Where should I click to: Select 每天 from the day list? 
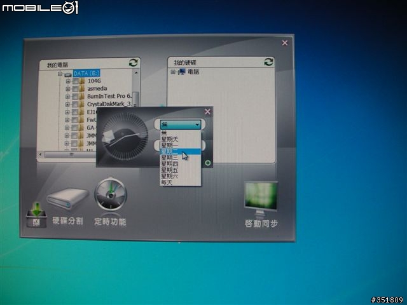[x=181, y=182]
